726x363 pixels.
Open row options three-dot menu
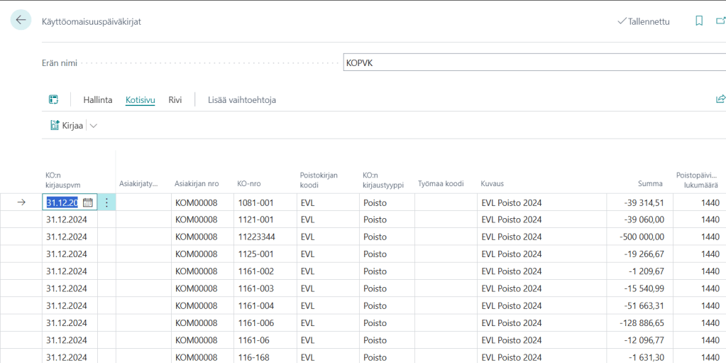pyautogui.click(x=106, y=202)
